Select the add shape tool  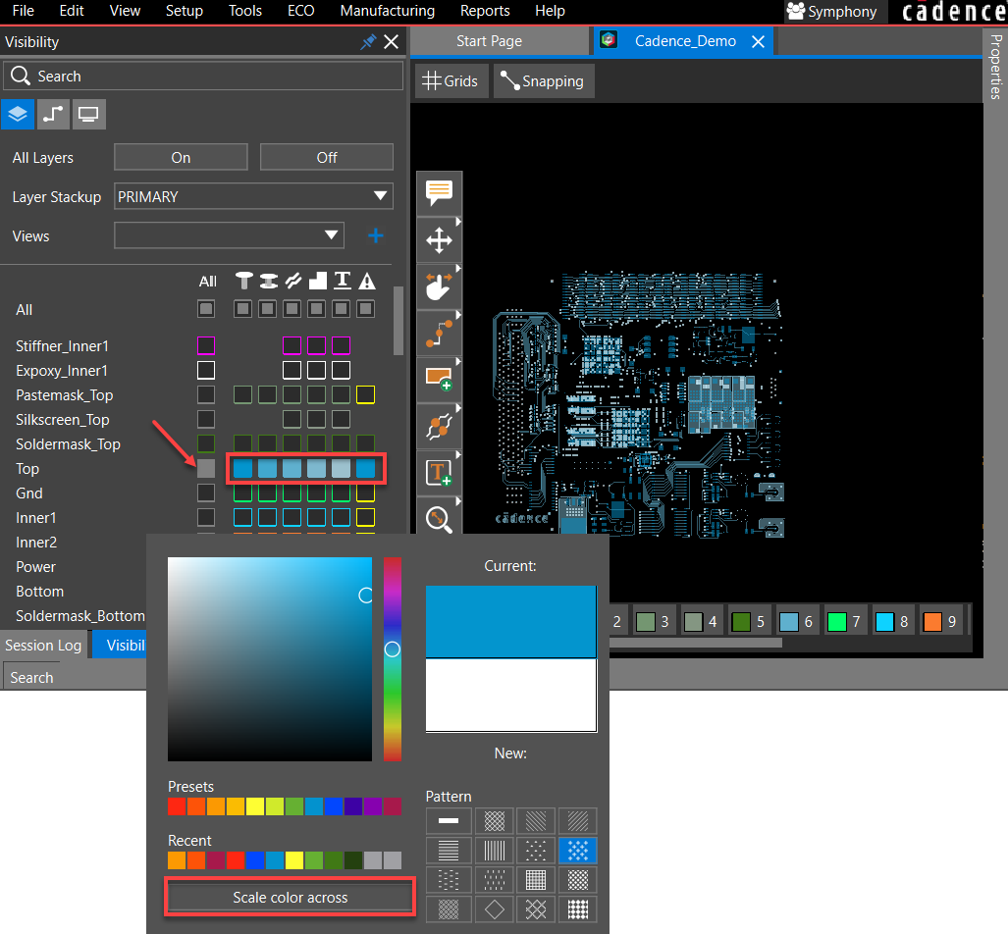tap(439, 380)
